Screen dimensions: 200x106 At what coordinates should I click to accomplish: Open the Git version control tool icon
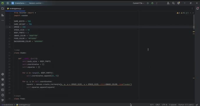[x=3, y=100]
